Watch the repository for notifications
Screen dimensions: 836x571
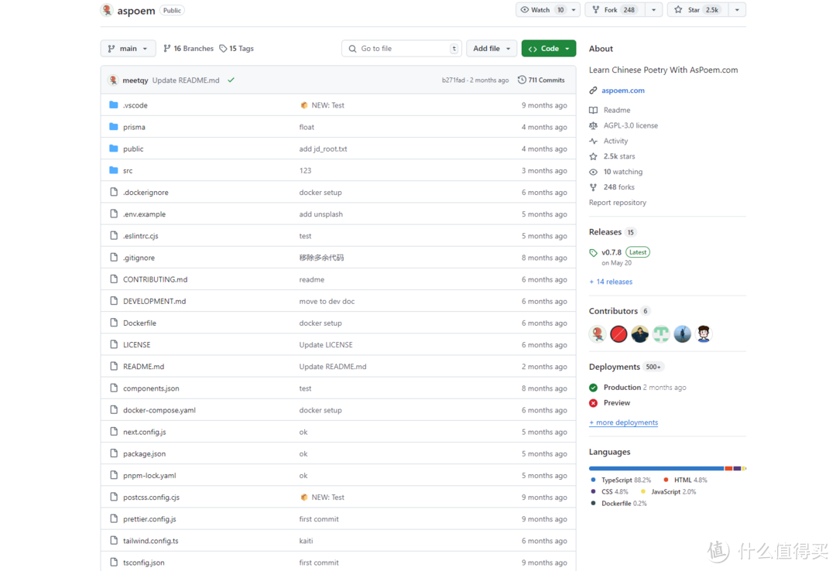pos(542,10)
